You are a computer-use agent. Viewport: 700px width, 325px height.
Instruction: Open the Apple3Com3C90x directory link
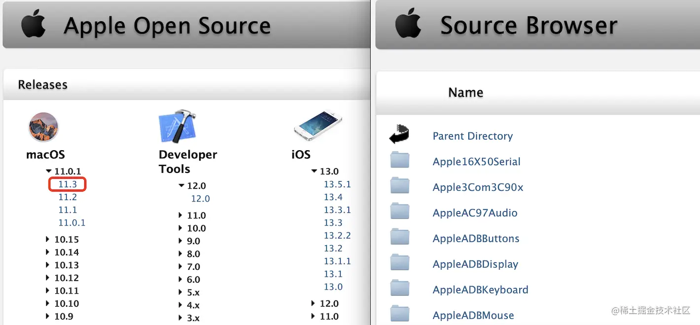[x=478, y=187]
